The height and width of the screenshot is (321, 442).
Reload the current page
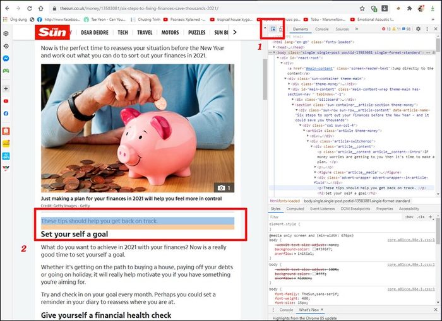29,8
